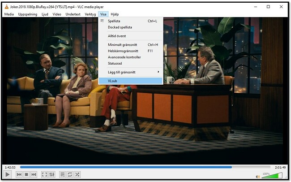Maximize the VLC window
Viewport: 291px width, 182px height.
coord(268,7)
